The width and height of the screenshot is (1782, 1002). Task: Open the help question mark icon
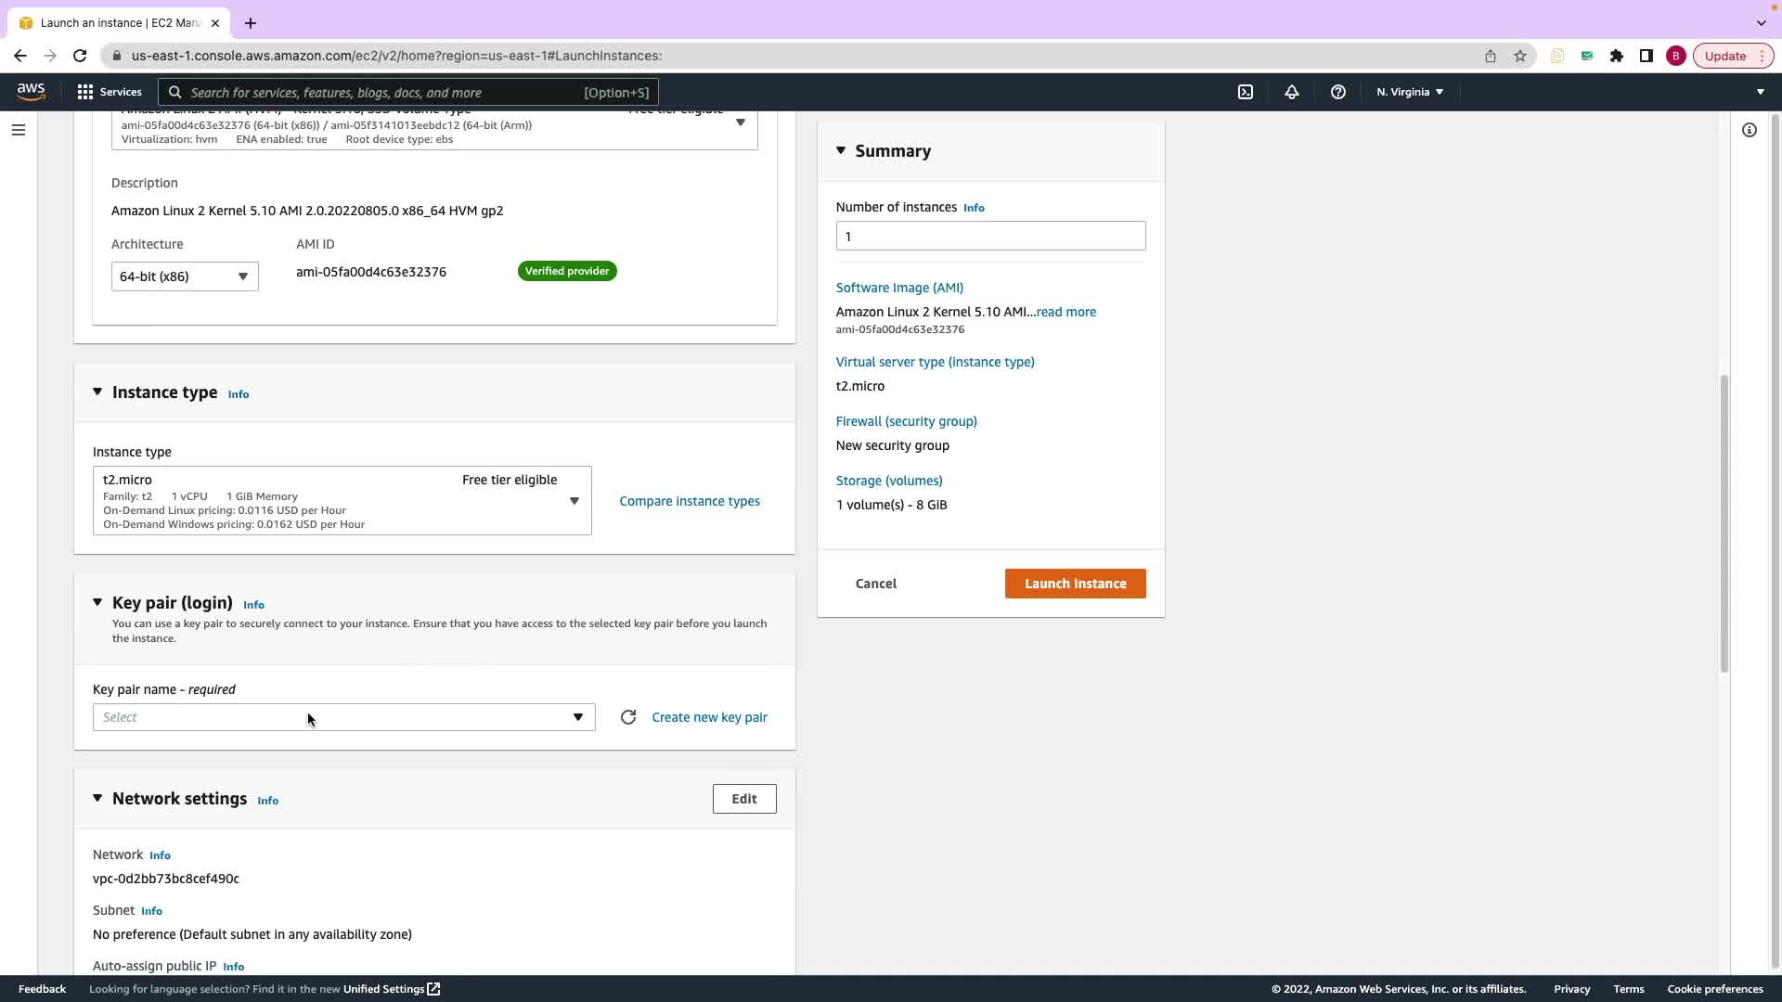tap(1337, 92)
